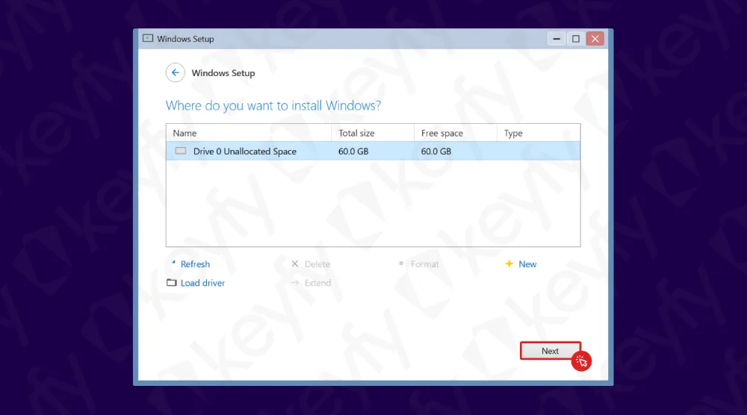Click the Name column header
This screenshot has width=747, height=415.
click(x=249, y=134)
